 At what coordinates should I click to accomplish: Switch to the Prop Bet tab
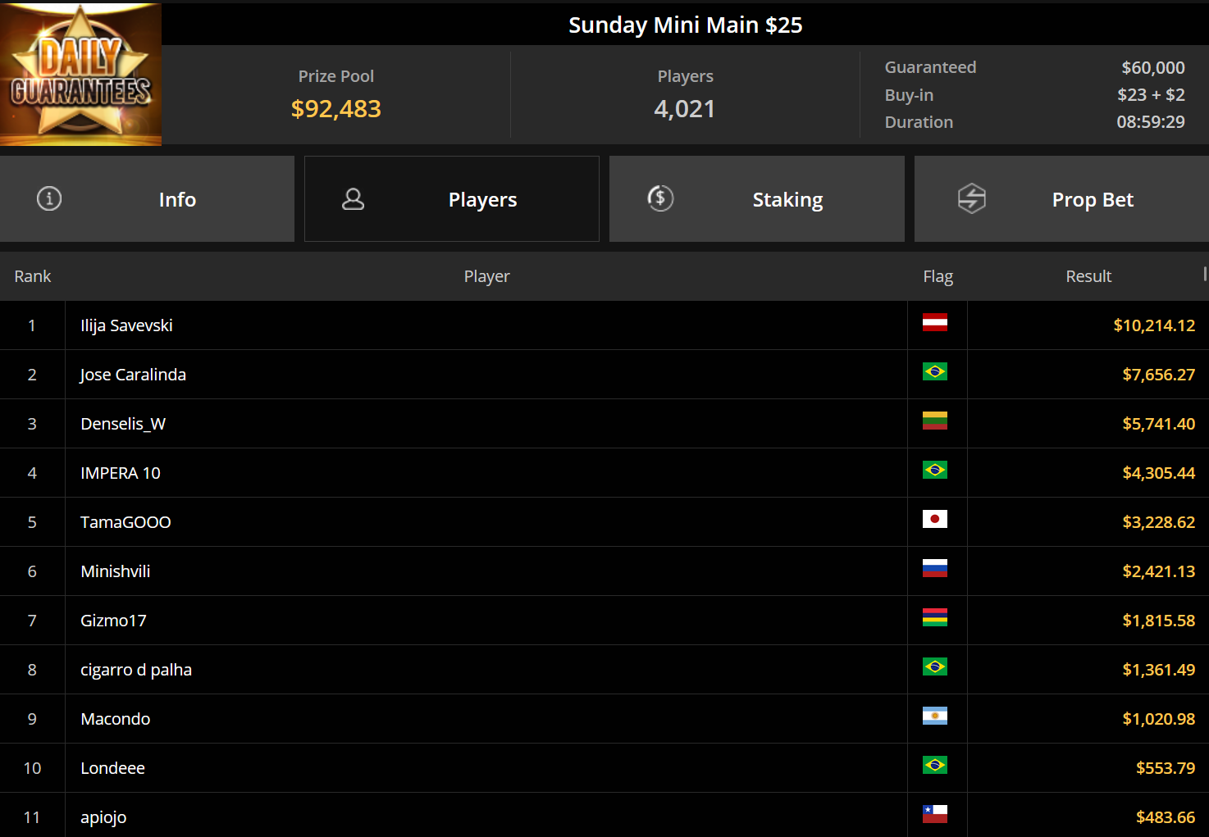click(1061, 199)
